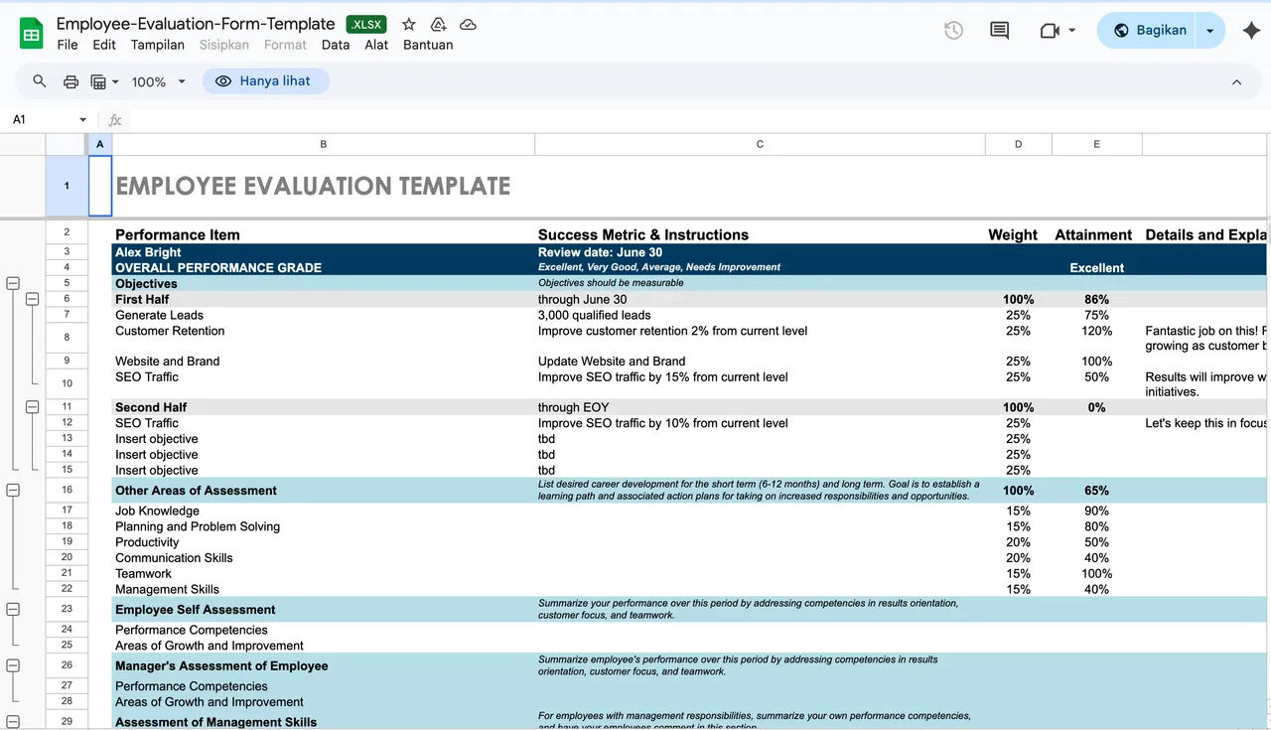Collapse the Assessment of Management Skills group
Image resolution: width=1271 pixels, height=730 pixels.
coord(13,722)
